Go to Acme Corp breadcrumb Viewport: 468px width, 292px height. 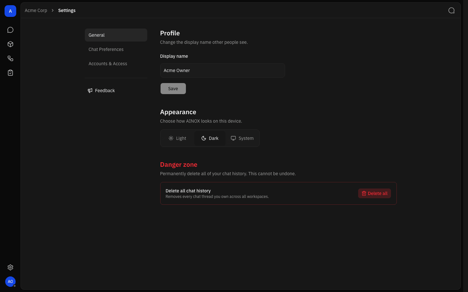click(x=36, y=10)
